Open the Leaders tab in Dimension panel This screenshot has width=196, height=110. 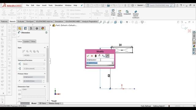[26, 42]
